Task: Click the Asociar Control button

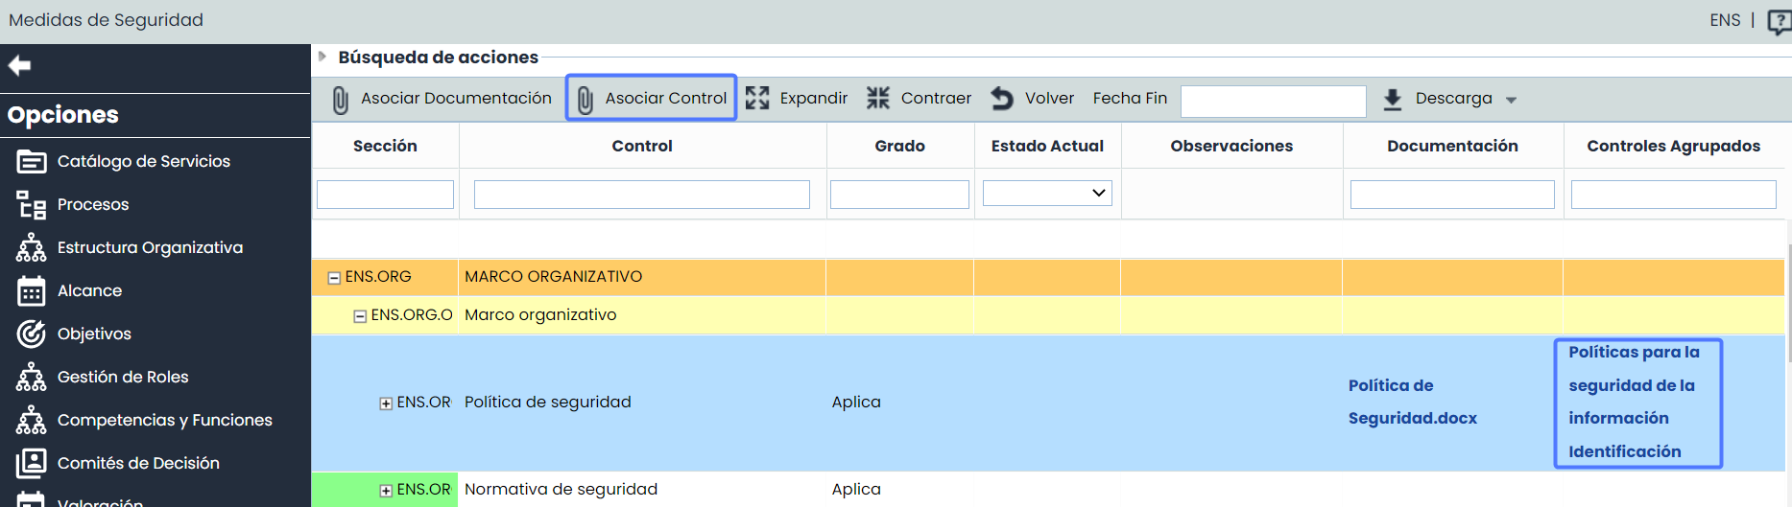Action: tap(652, 98)
